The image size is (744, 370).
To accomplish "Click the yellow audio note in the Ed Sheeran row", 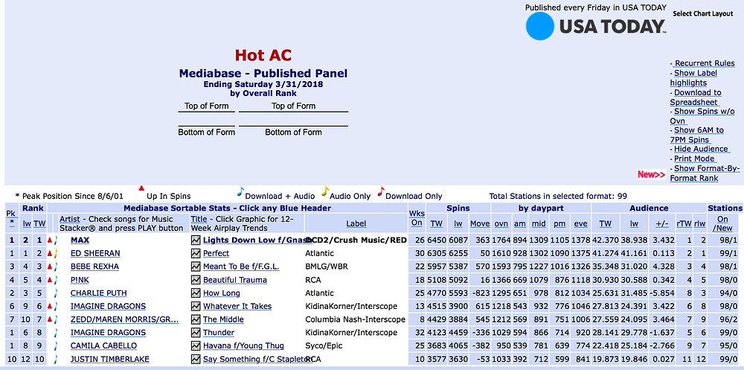I will [56, 254].
